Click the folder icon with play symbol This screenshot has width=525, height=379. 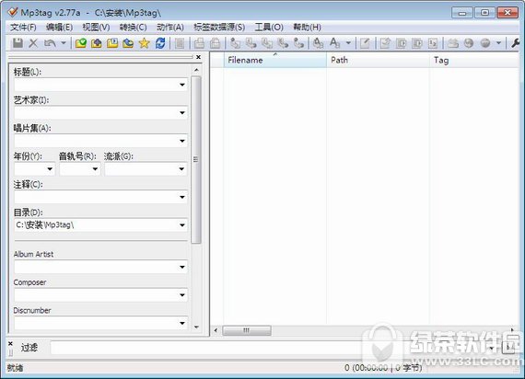point(112,43)
